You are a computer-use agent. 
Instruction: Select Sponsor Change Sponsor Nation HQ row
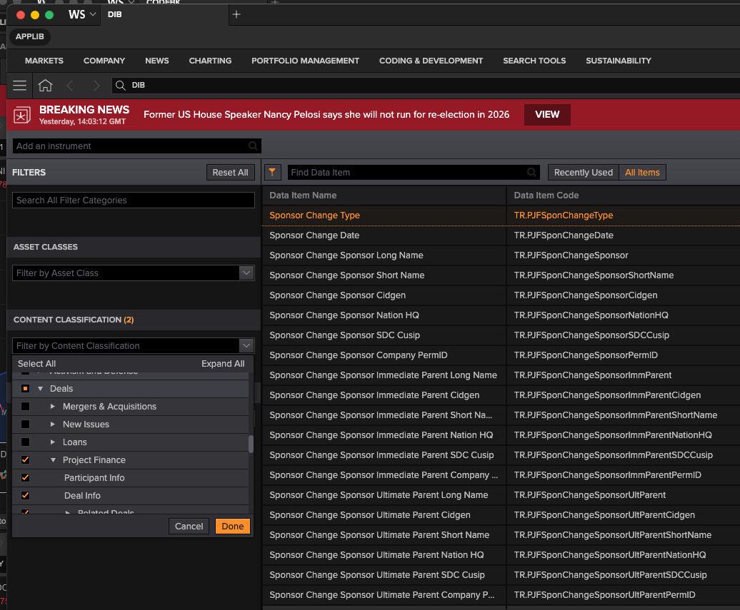coord(501,315)
